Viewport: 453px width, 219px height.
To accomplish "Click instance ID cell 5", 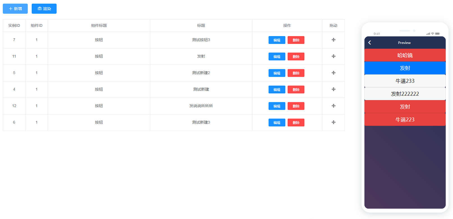I will pyautogui.click(x=14, y=73).
